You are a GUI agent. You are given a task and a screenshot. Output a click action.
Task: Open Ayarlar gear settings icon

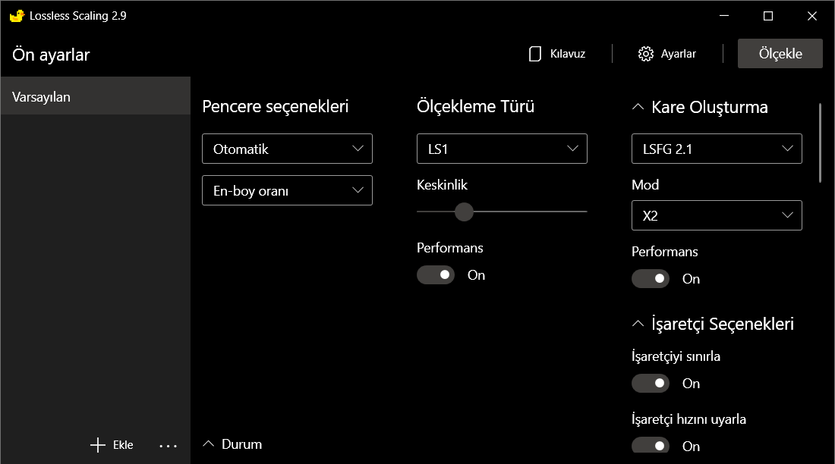[646, 54]
